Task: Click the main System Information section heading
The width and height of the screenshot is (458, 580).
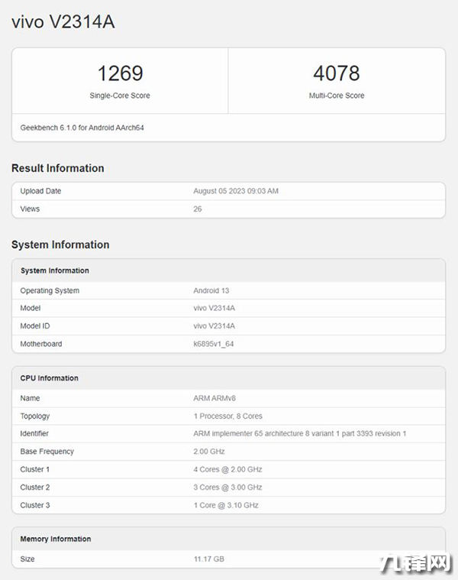Action: [x=60, y=245]
